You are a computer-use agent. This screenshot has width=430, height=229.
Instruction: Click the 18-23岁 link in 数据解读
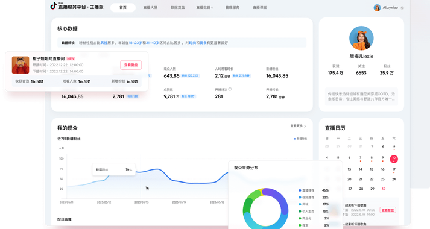point(136,43)
